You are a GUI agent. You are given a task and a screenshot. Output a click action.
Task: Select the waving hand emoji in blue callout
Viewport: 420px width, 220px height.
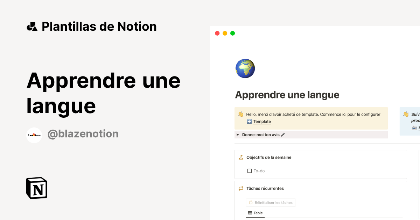pos(406,114)
